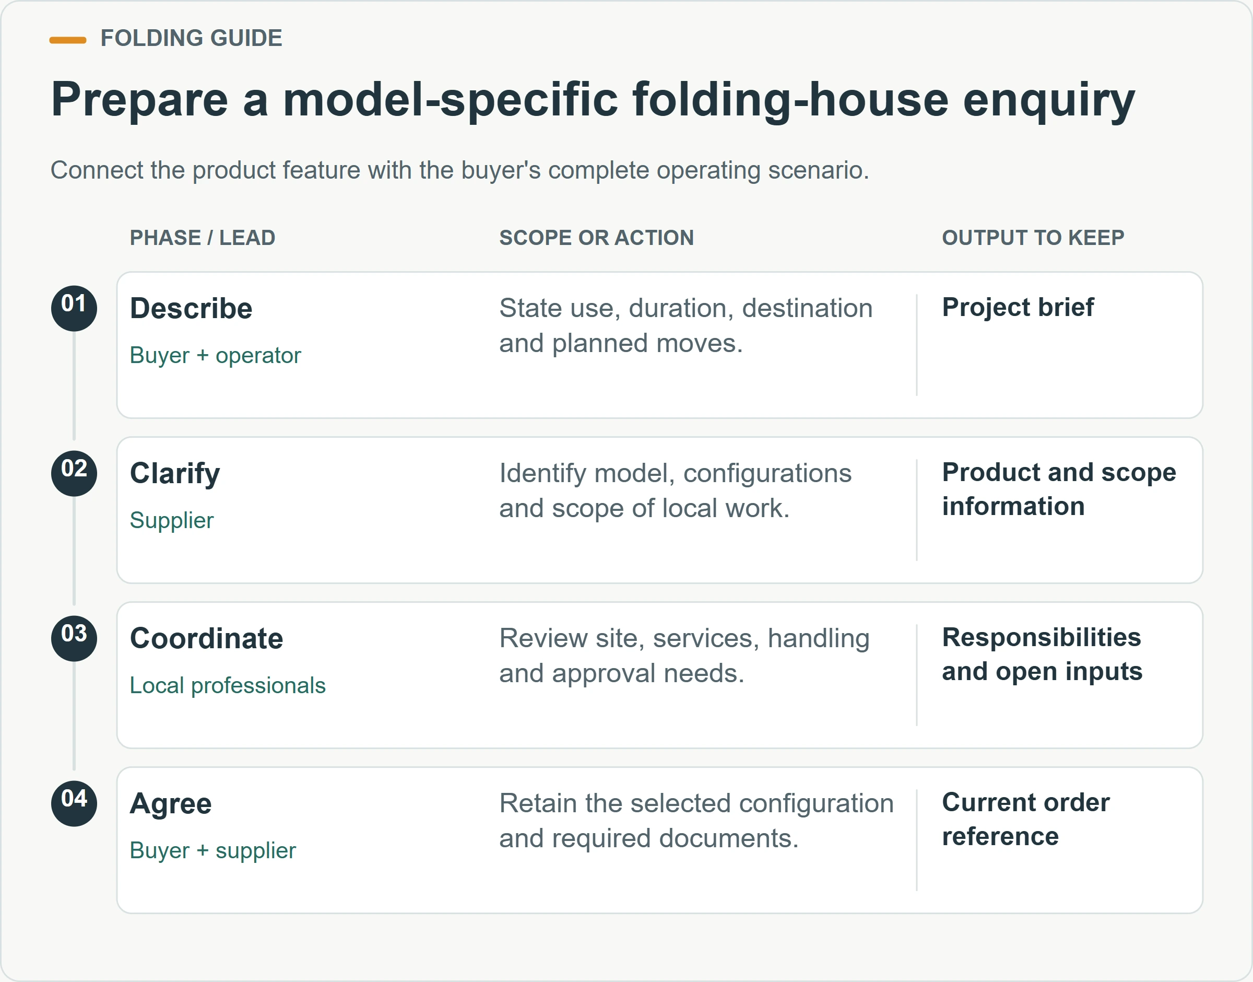This screenshot has width=1253, height=982.
Task: Click the text 'Review site, services, handling'
Action: pos(685,639)
